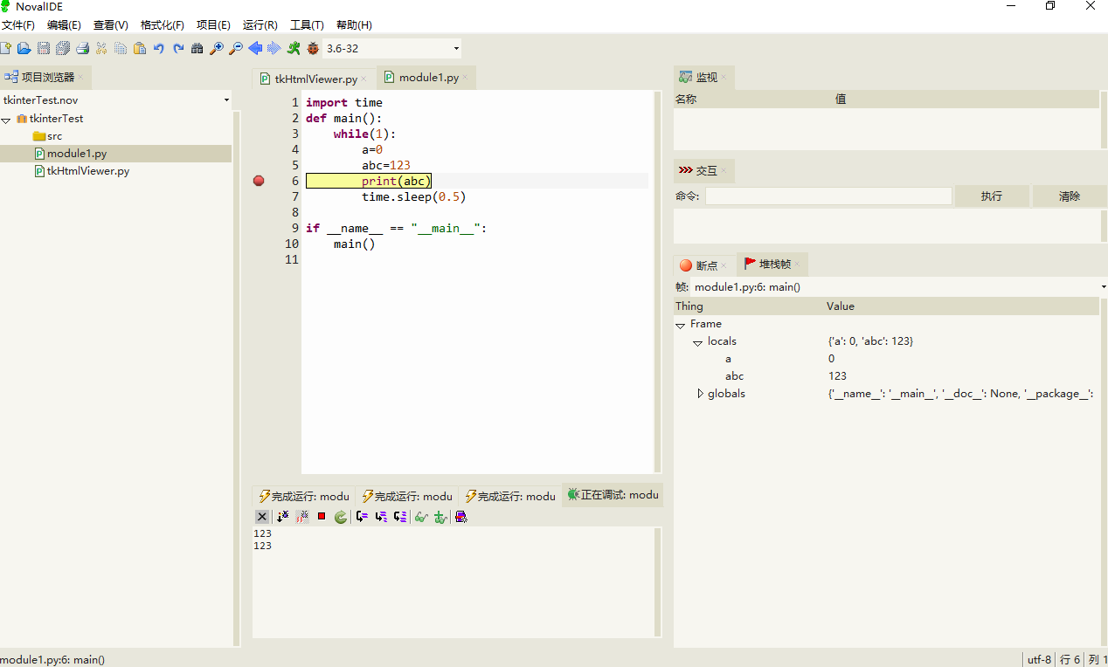Start debugging with ladybug icon

313,48
